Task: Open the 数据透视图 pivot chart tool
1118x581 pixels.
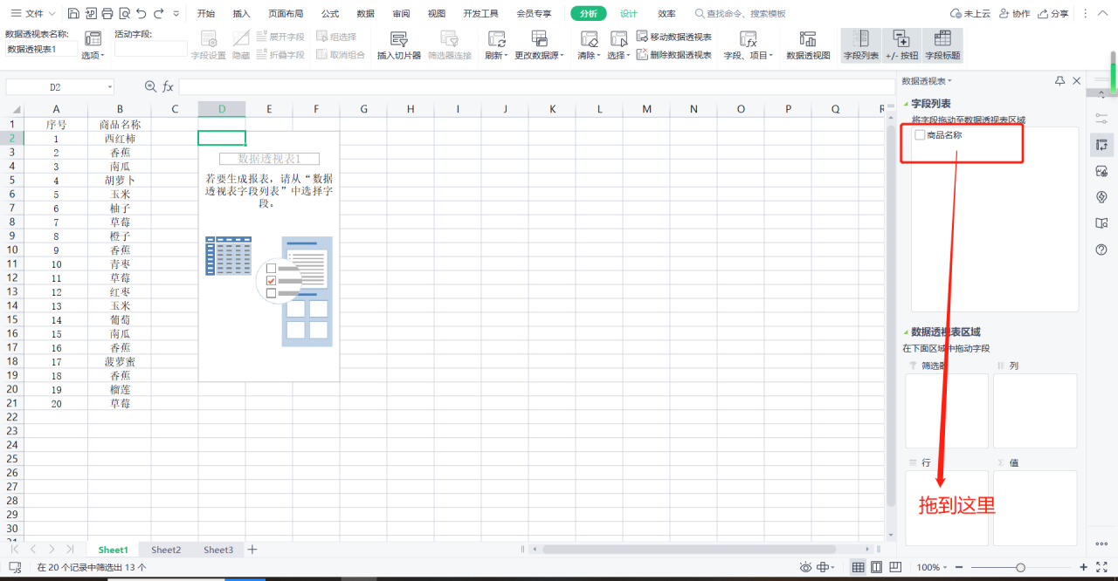Action: click(808, 39)
